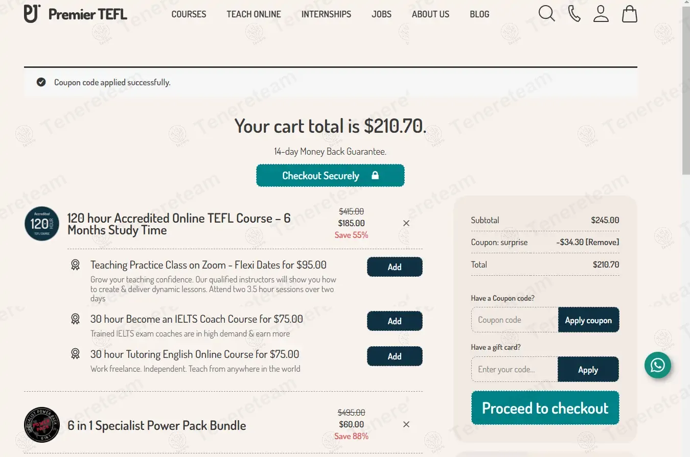Add the Teaching Practice Class on Zoom

[x=395, y=267]
